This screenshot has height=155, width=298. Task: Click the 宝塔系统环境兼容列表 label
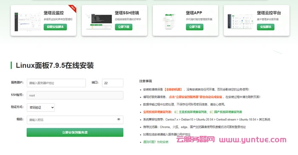[x=158, y=112]
